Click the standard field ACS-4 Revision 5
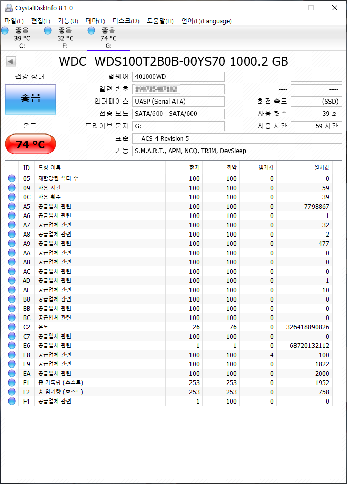 click(237, 139)
